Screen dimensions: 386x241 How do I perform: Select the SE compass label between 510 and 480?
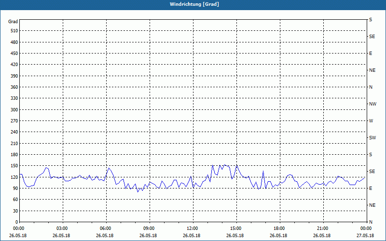[x=372, y=37]
